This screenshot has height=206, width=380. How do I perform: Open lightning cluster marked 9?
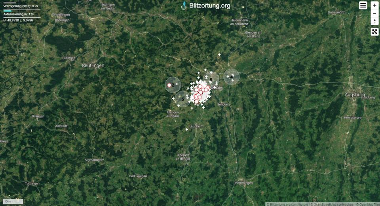211,79
